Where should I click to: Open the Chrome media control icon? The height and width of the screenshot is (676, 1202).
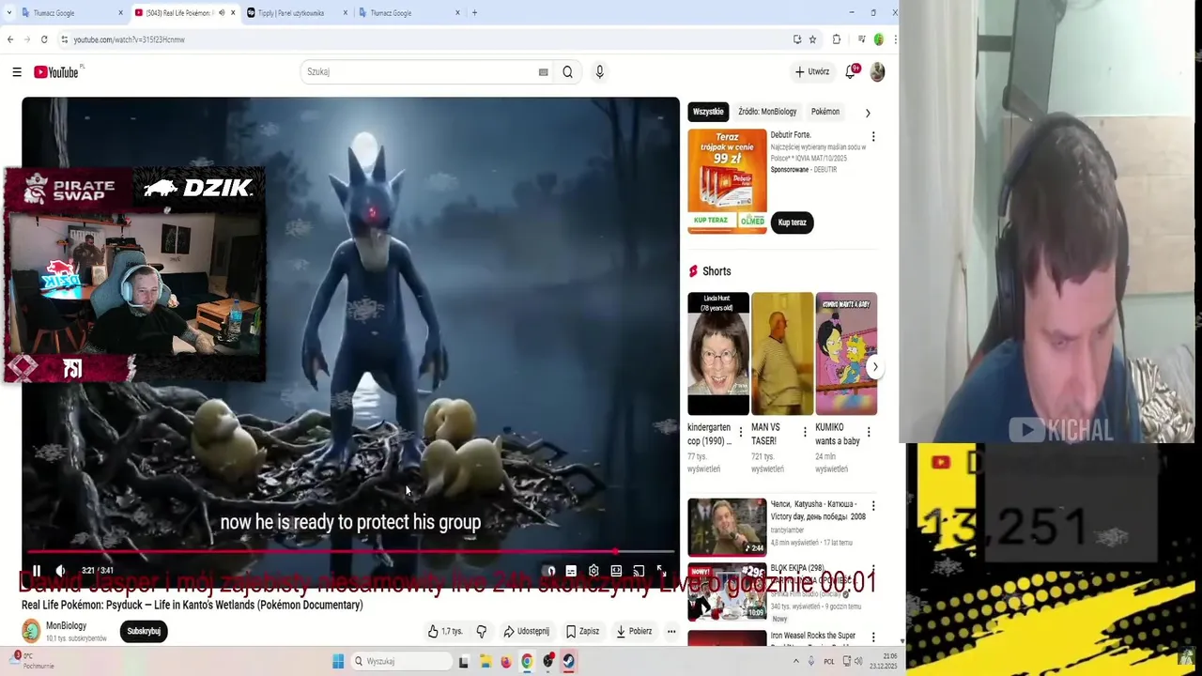coord(861,39)
